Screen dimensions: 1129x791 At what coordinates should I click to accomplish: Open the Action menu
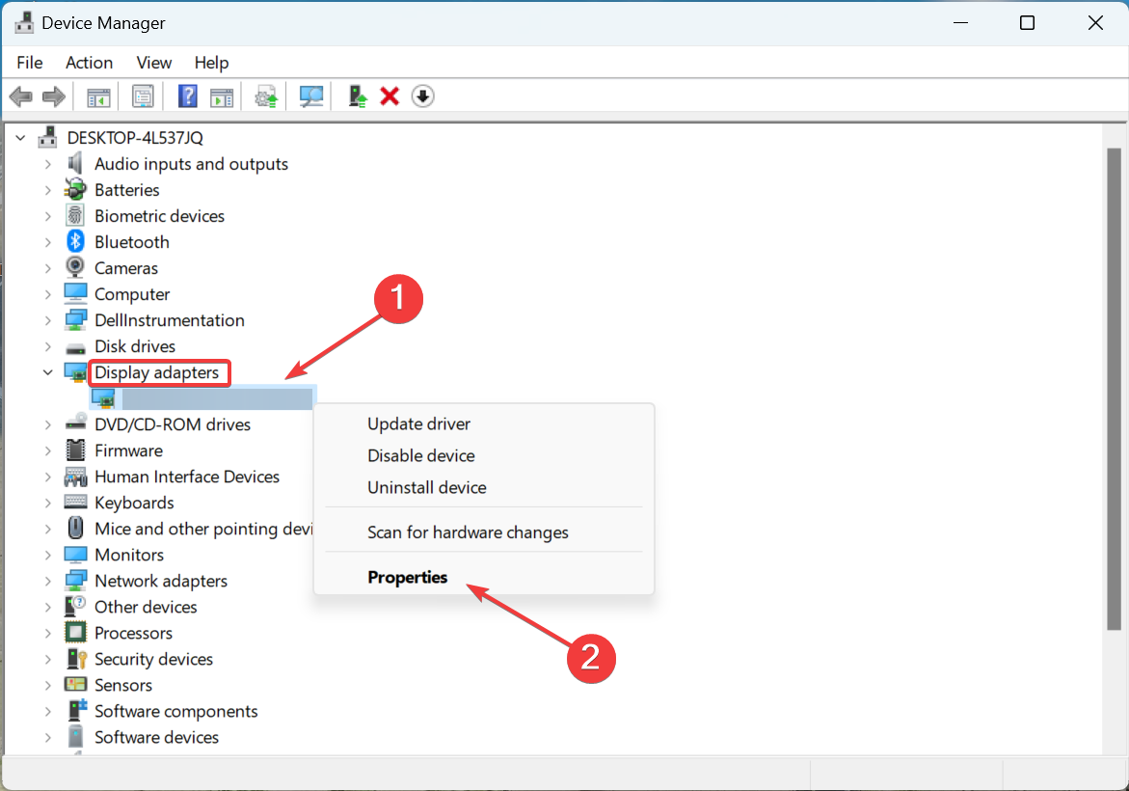coord(90,63)
